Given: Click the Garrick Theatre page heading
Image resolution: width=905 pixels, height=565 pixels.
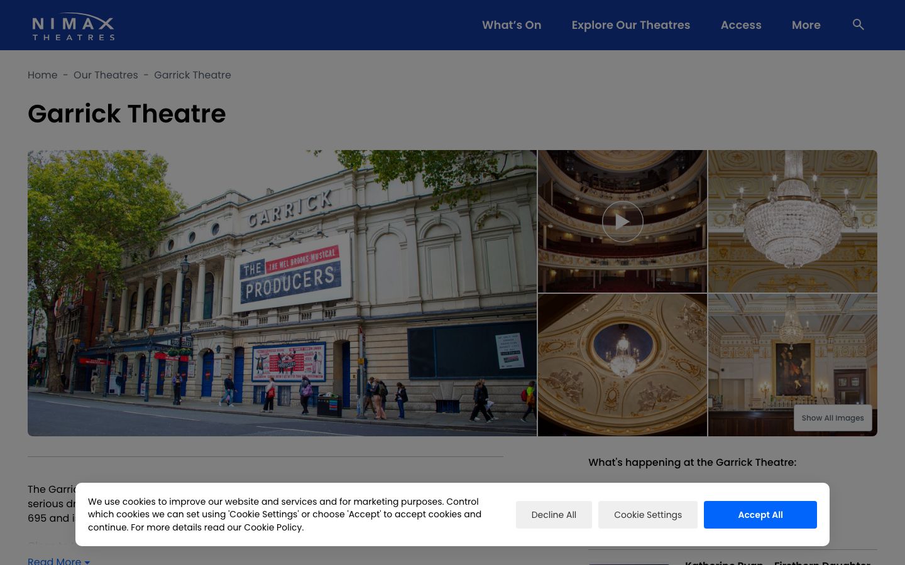Looking at the screenshot, I should click(127, 114).
